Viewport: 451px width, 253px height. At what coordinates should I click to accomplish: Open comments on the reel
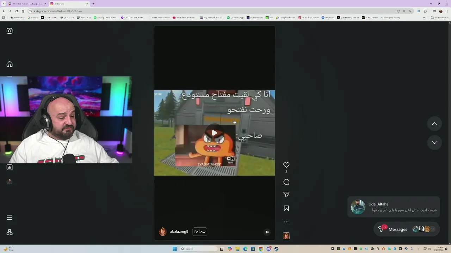(286, 182)
